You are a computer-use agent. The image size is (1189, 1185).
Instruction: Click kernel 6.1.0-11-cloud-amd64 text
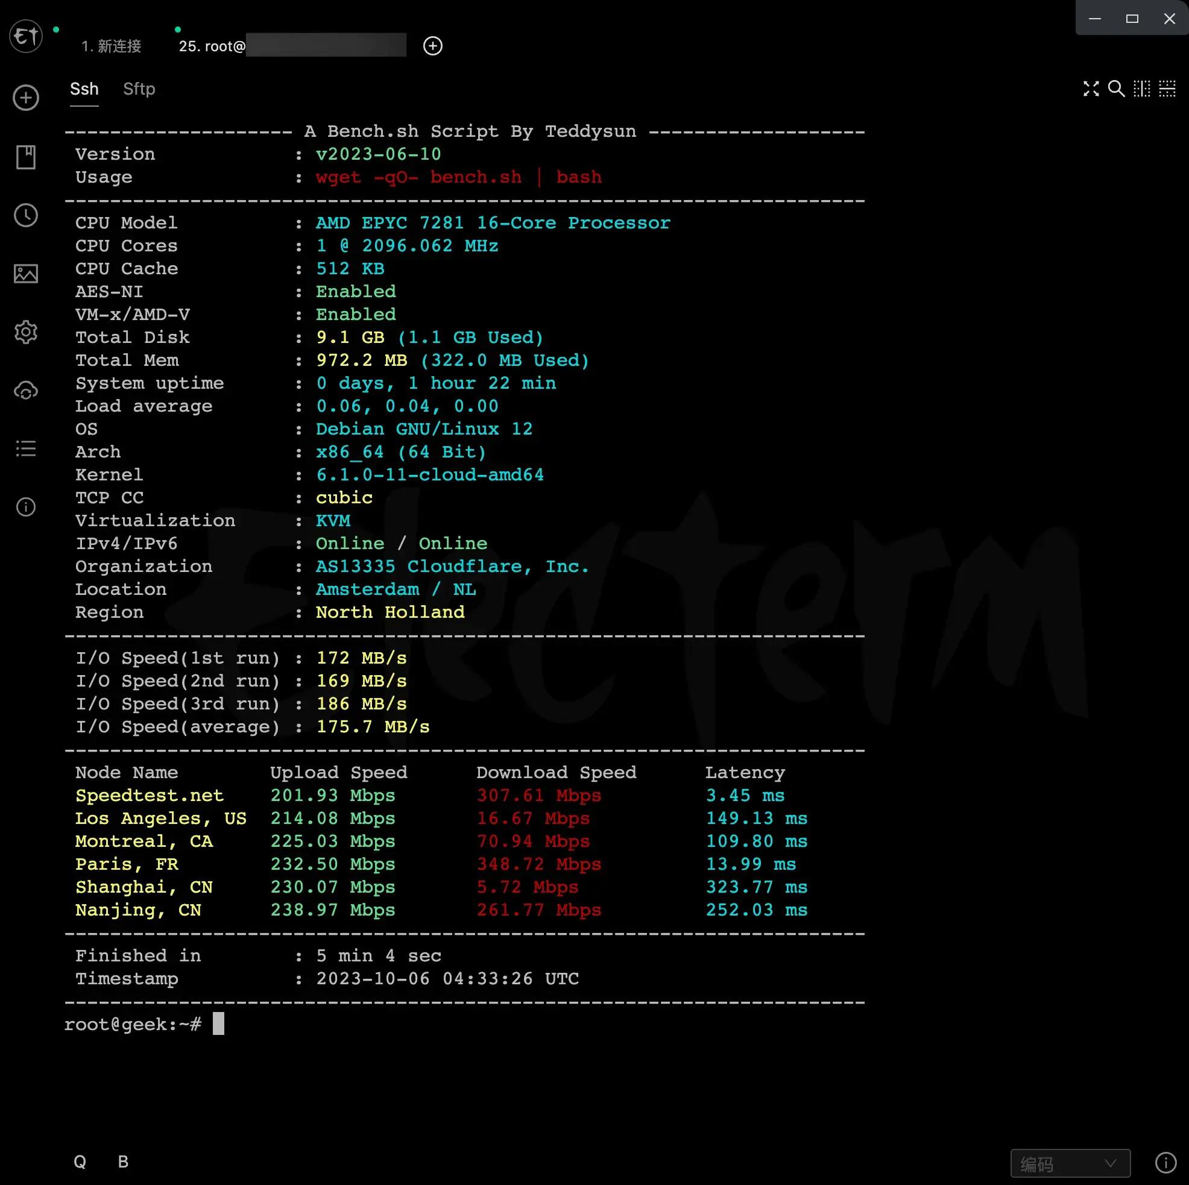pos(429,475)
